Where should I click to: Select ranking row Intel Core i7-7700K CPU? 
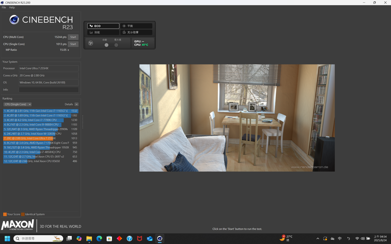(41, 120)
